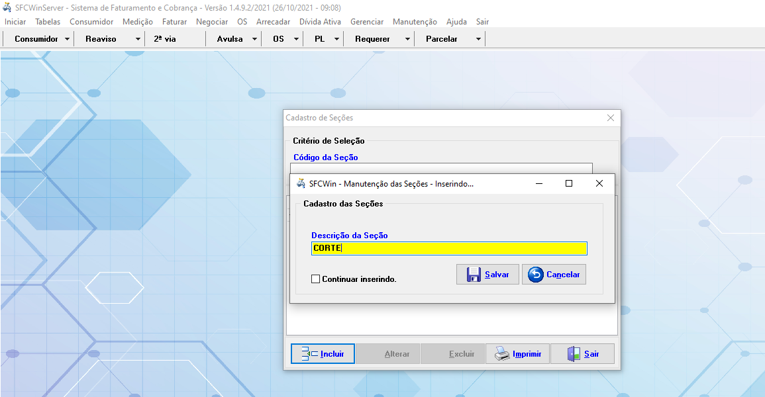Click the Incluir button icon
This screenshot has width=765, height=397.
(x=309, y=354)
